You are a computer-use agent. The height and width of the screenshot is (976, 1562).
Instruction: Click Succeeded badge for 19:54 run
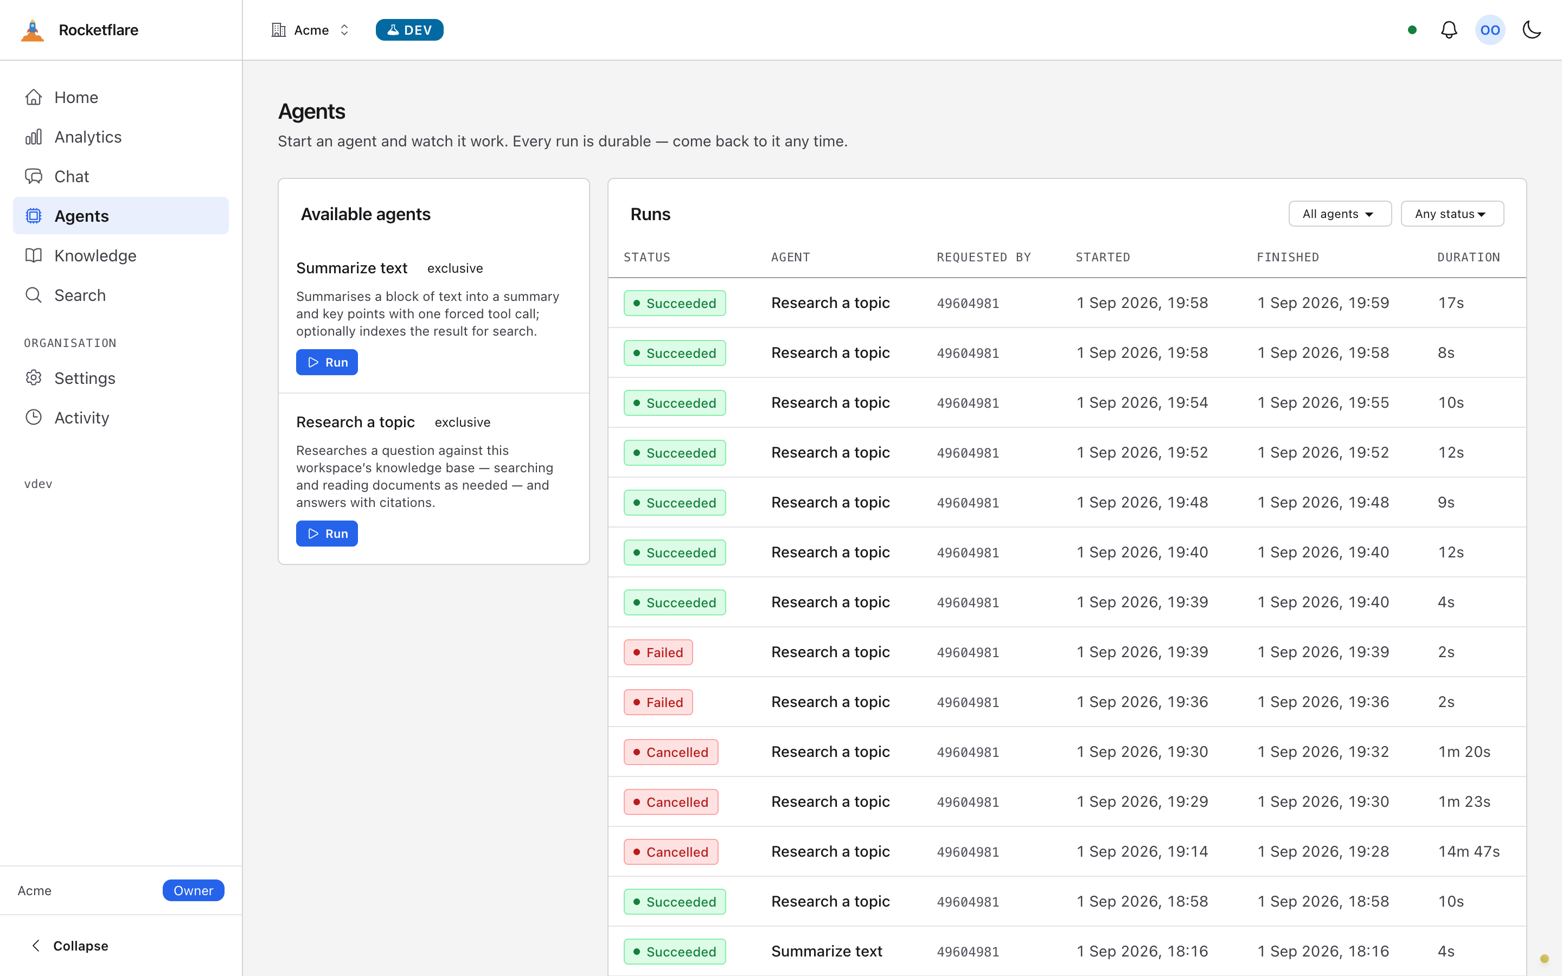[x=675, y=403]
